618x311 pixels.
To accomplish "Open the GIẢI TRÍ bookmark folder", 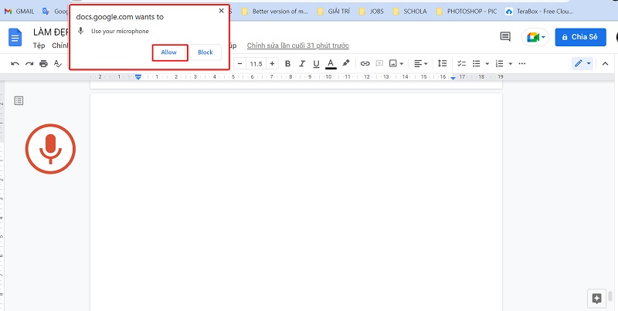I will point(334,12).
